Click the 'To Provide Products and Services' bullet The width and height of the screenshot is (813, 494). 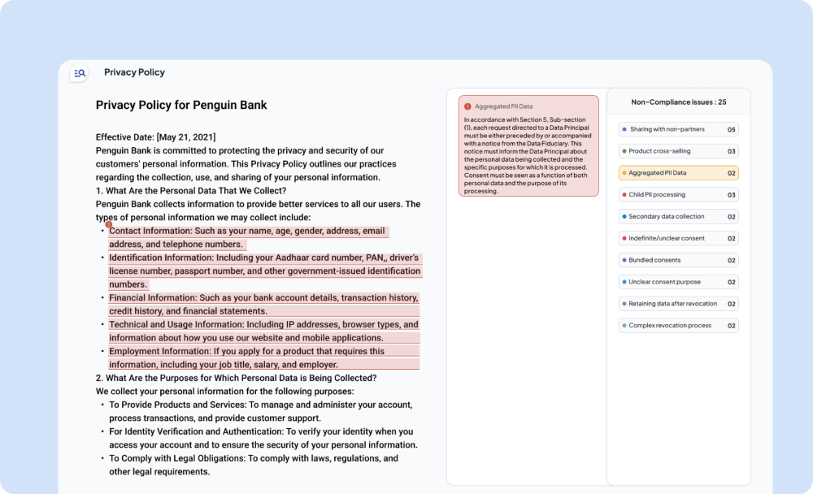pyautogui.click(x=260, y=412)
